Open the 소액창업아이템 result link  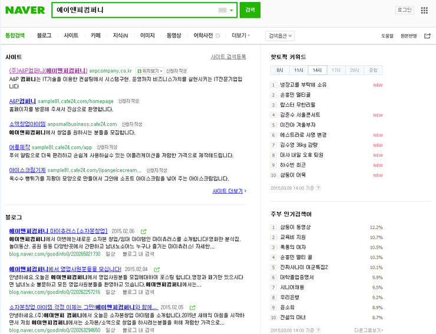27,124
